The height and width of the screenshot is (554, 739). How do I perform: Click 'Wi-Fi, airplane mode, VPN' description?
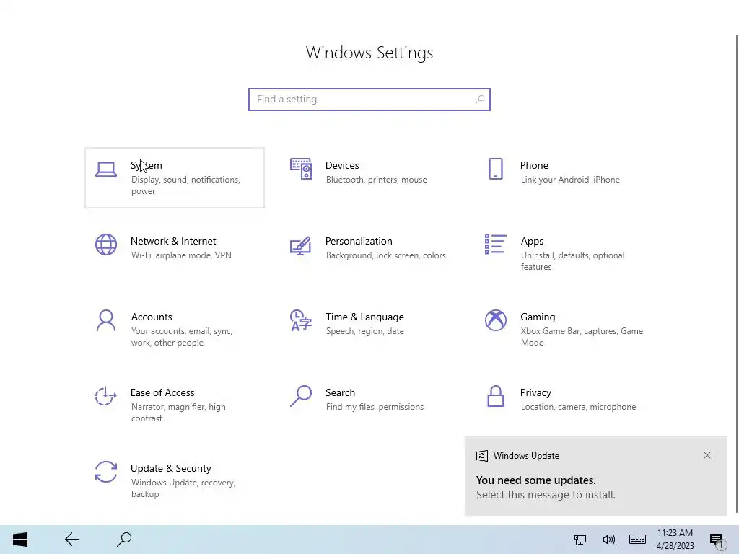pos(181,255)
